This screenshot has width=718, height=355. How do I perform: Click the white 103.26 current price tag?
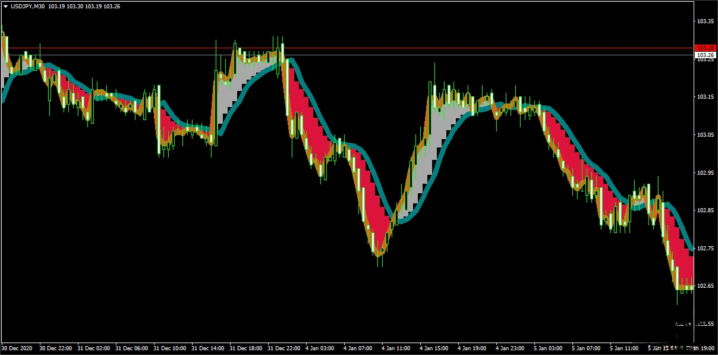tap(706, 55)
